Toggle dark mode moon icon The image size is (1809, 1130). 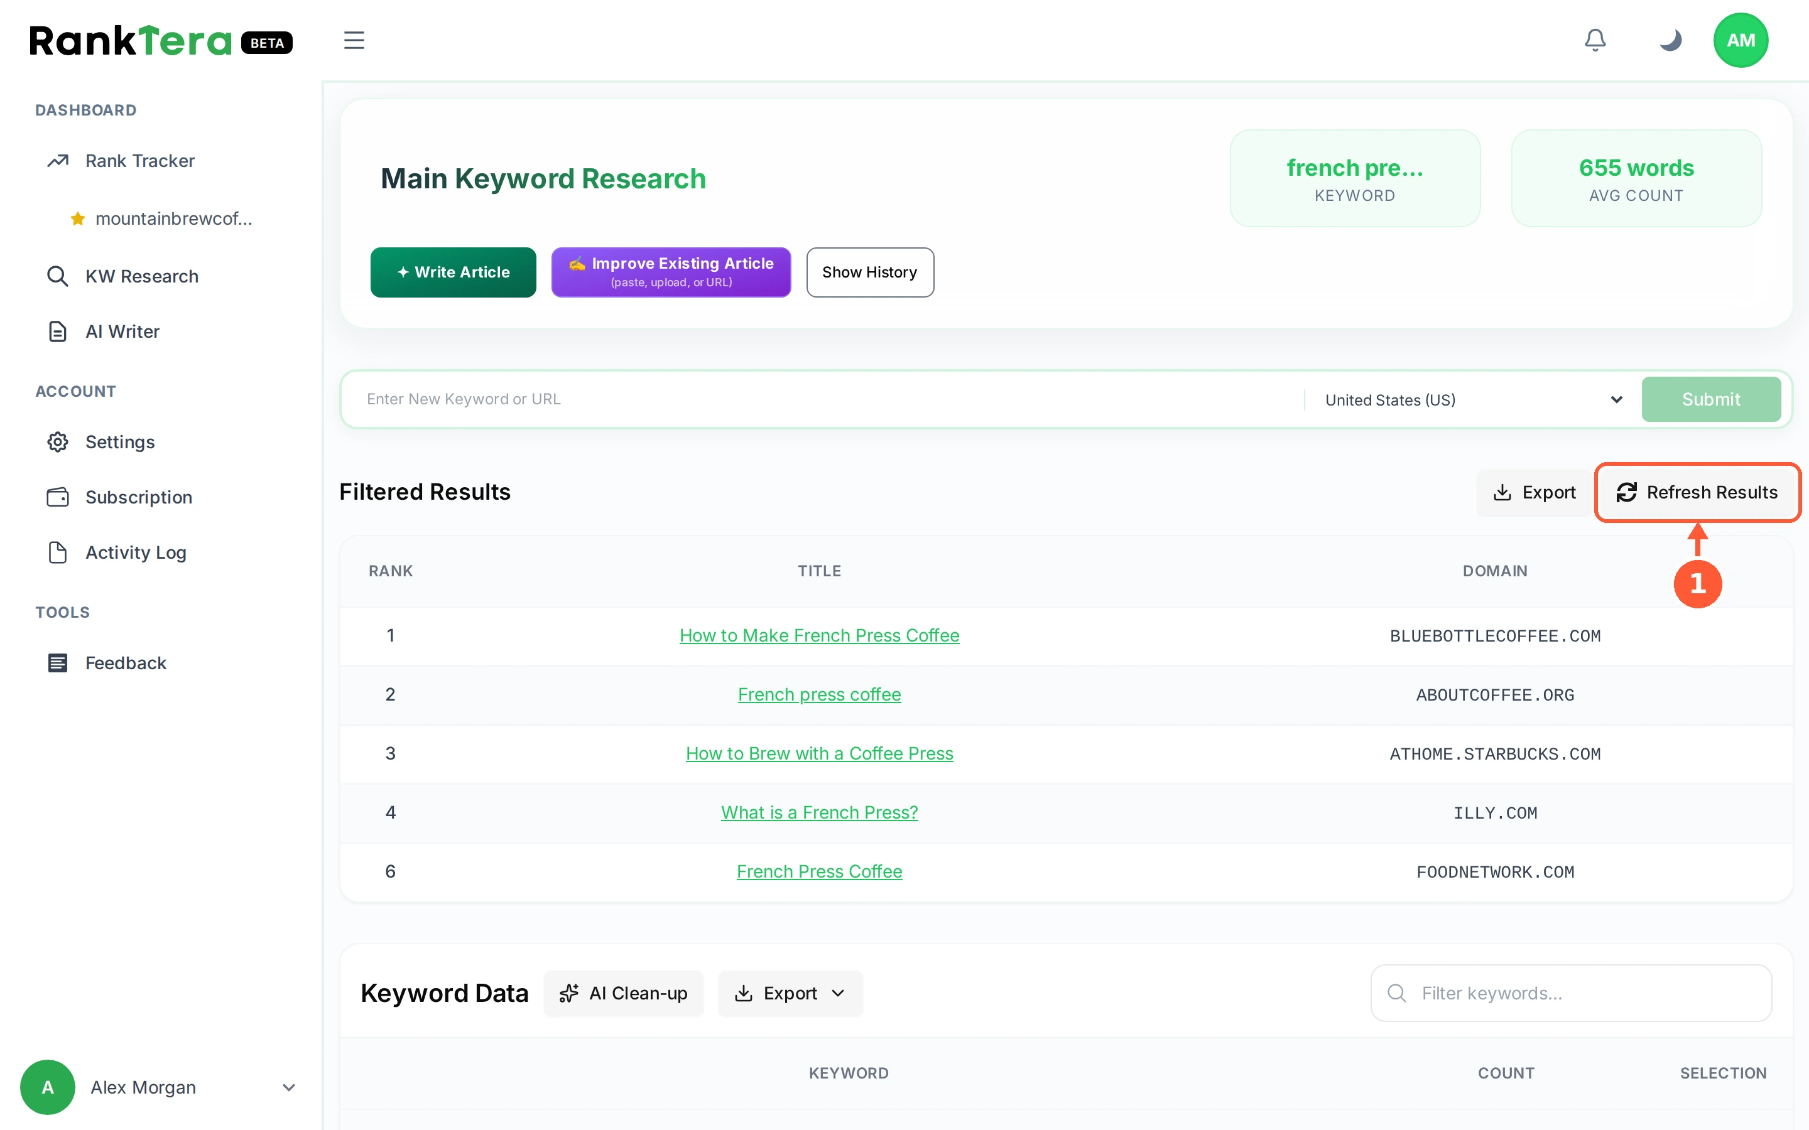click(x=1670, y=40)
